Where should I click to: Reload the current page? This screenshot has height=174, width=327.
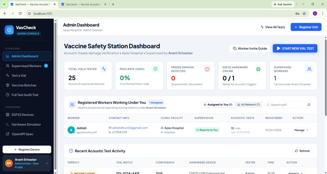click(20, 13)
